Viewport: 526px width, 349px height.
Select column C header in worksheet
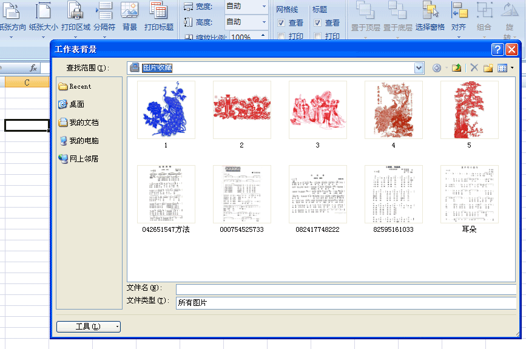pos(27,82)
